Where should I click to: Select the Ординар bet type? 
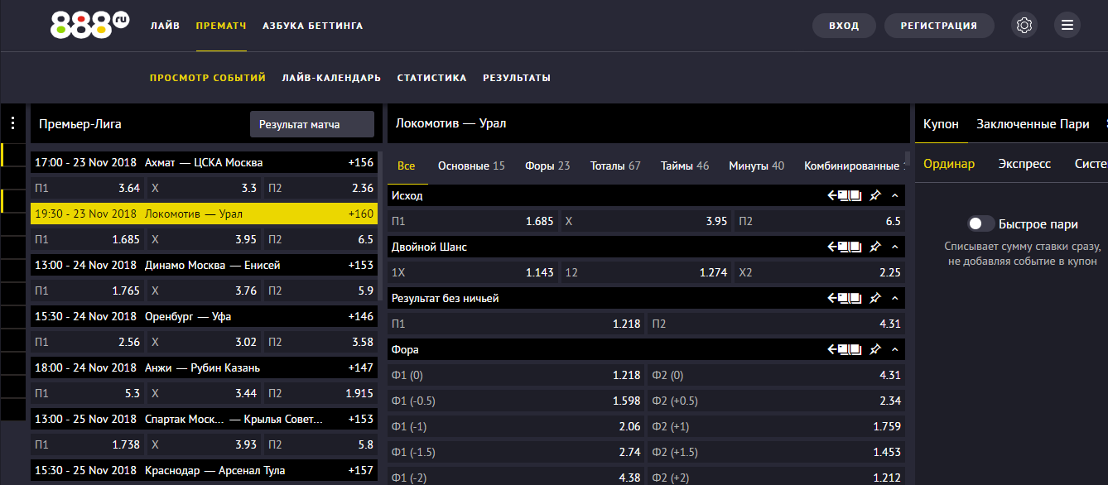pyautogui.click(x=949, y=164)
